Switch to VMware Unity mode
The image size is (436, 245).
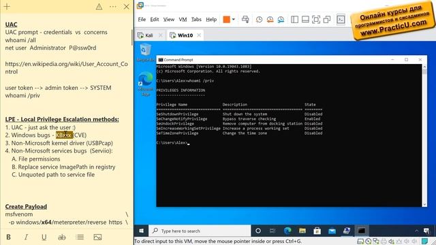coord(327,20)
